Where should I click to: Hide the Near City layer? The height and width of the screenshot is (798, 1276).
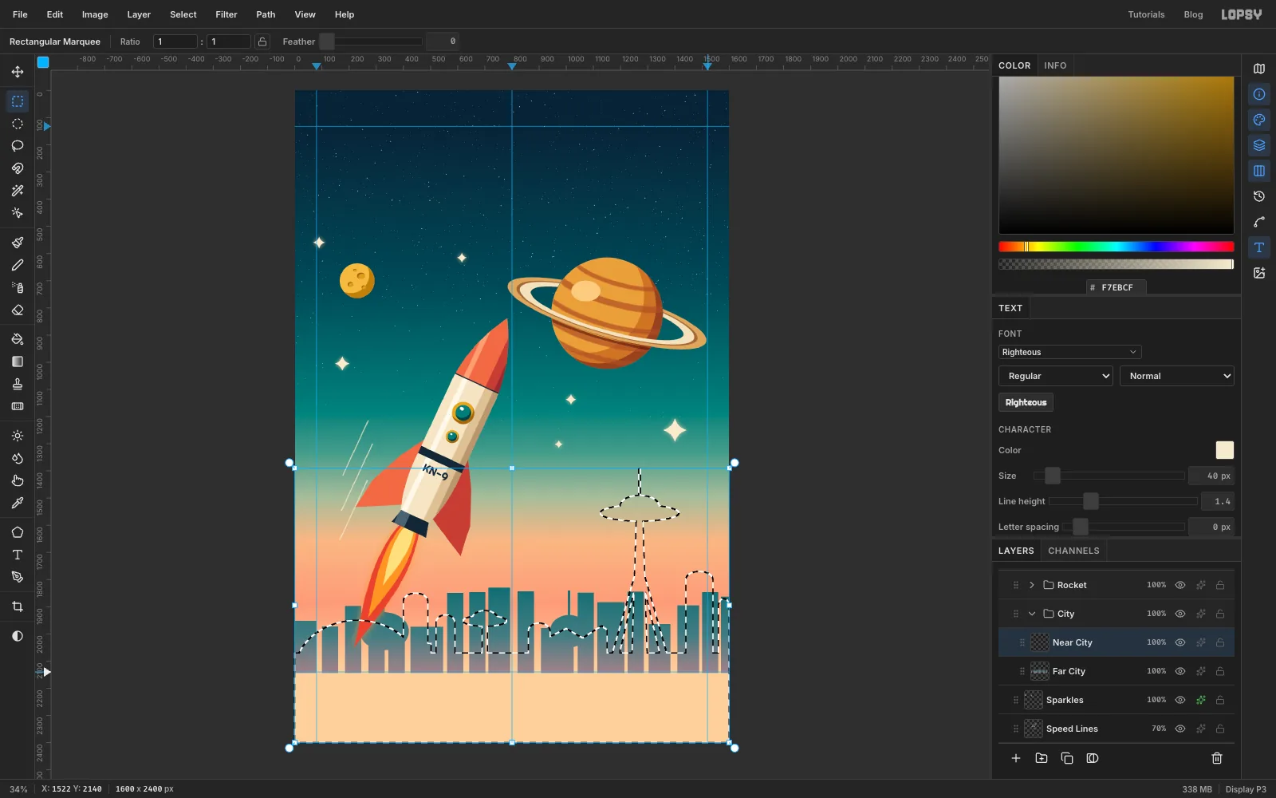pos(1180,642)
